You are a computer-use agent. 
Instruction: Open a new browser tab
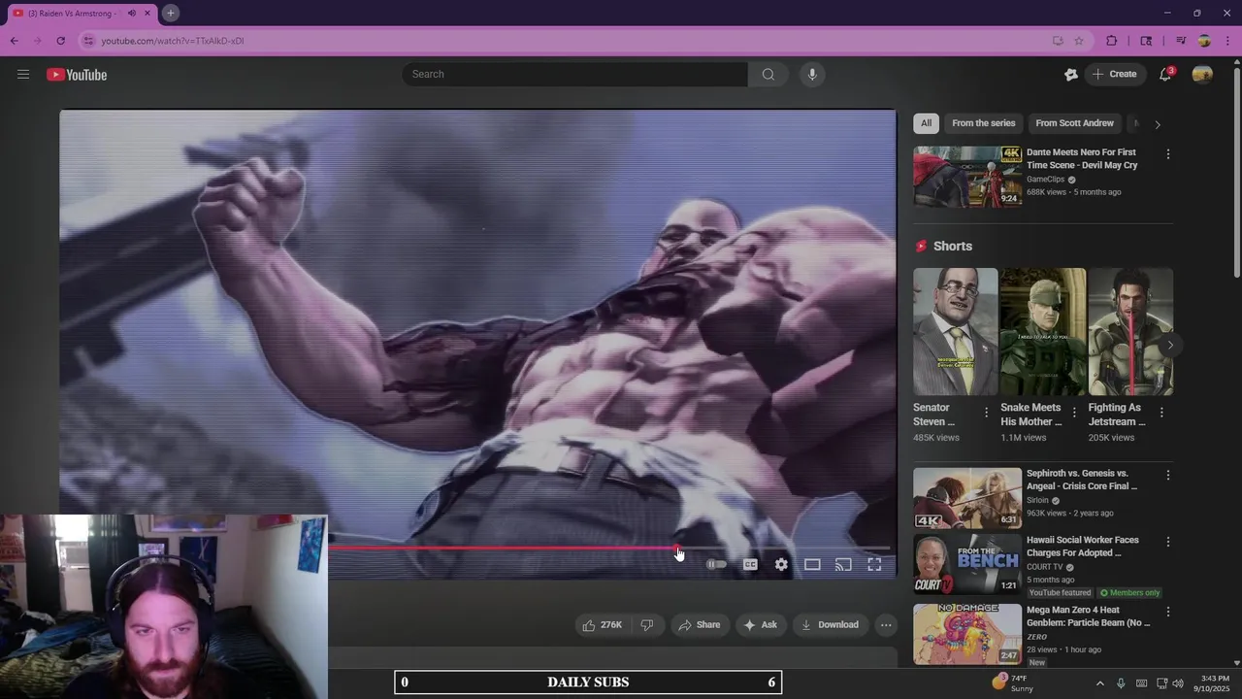click(x=170, y=13)
